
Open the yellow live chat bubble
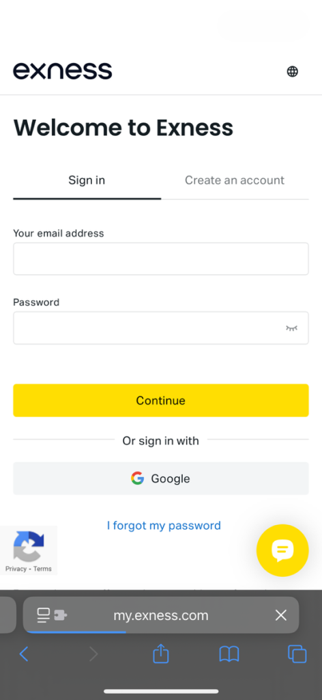pyautogui.click(x=282, y=550)
